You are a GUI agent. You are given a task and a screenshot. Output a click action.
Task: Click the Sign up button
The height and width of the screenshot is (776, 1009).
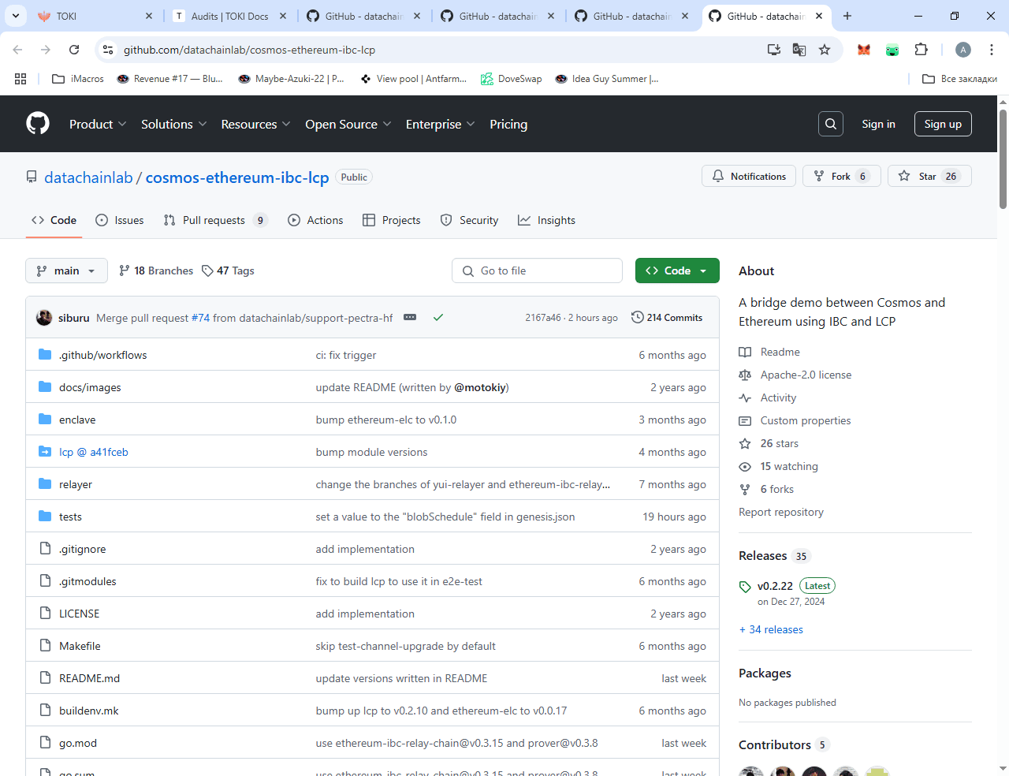tap(943, 124)
